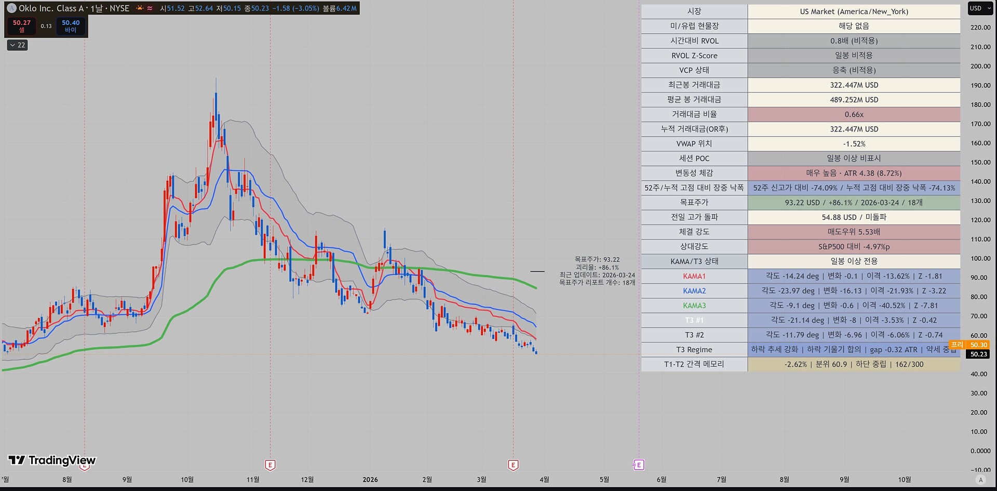997x491 pixels.
Task: Click the 10월 label below the candlesticks
Action: click(x=187, y=480)
